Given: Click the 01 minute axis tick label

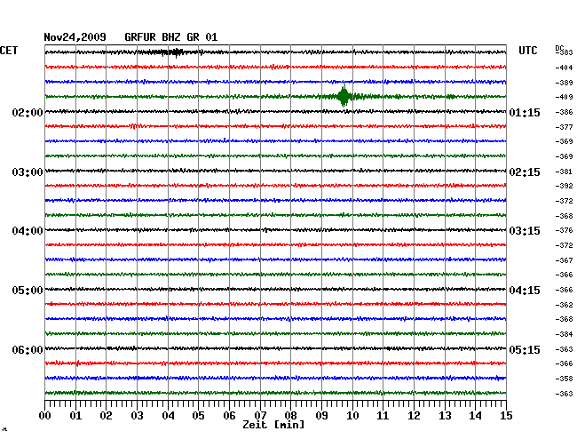Looking at the screenshot, I should 75,415.
